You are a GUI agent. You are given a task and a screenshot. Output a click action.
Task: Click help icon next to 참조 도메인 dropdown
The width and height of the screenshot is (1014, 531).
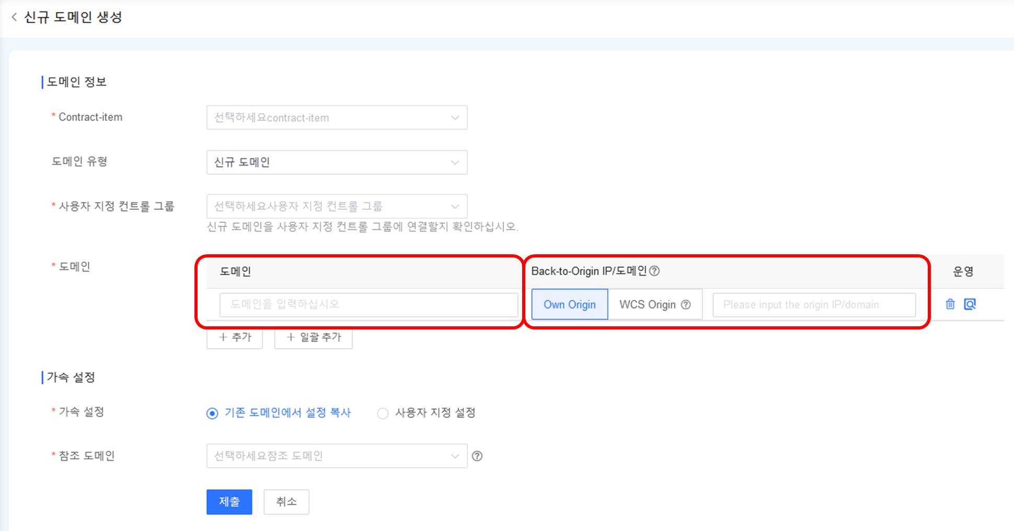coord(477,456)
